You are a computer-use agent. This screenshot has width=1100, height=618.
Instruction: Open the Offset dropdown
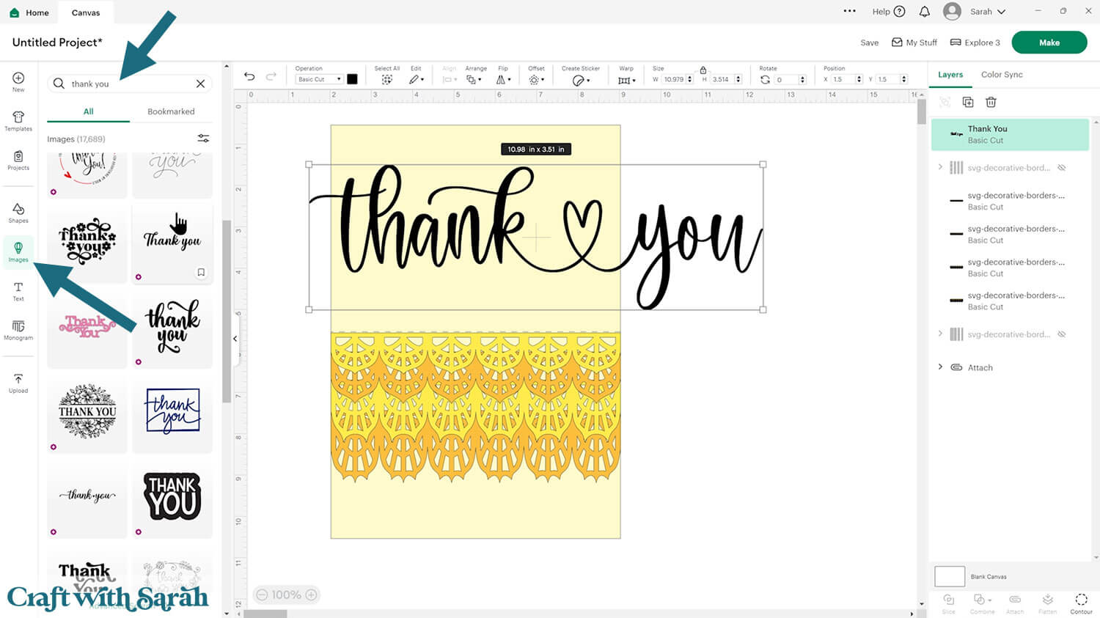click(x=537, y=76)
